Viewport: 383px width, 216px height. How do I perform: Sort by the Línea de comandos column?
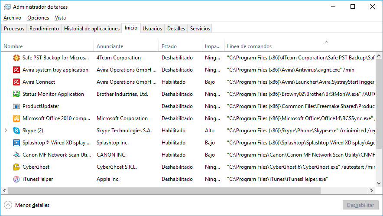[249, 46]
